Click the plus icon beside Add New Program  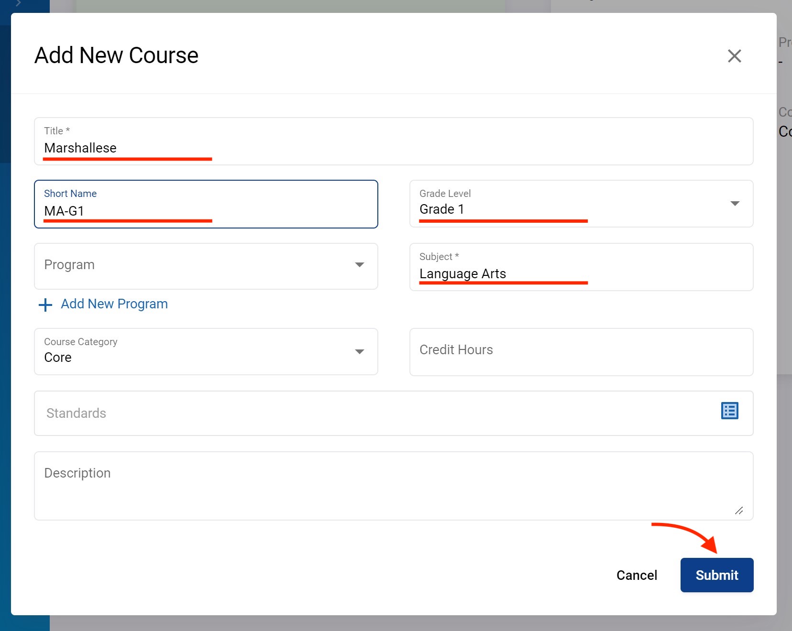click(x=45, y=305)
